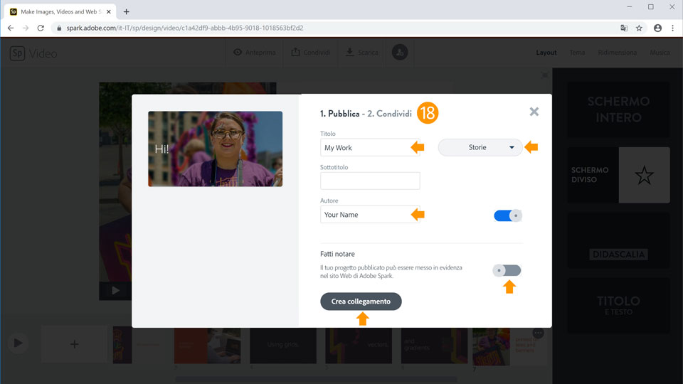Click the Adobe Spark Sp logo
Screen dimensions: 683x384
17,53
